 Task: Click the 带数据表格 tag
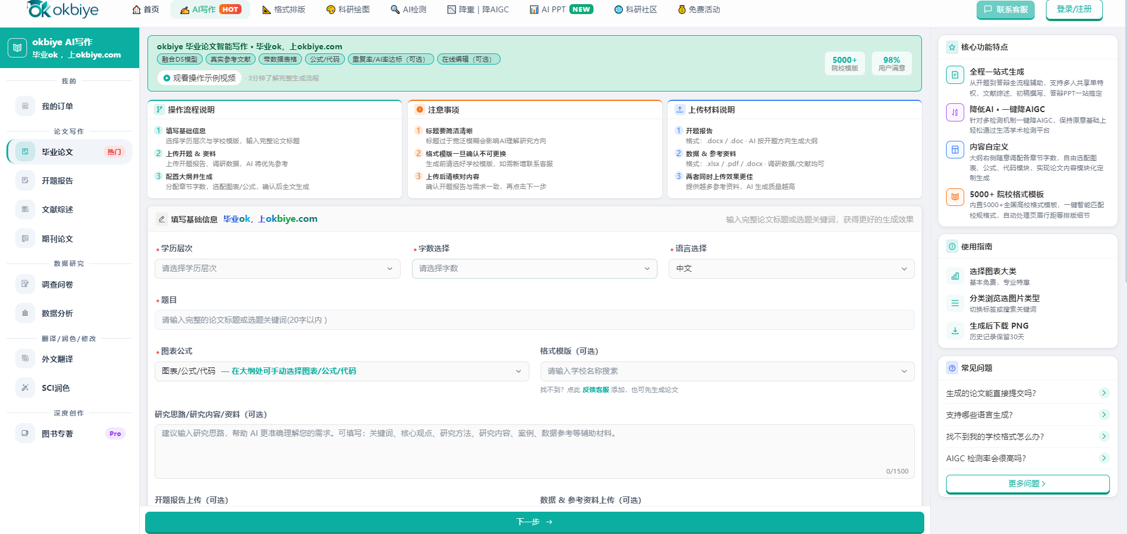point(280,59)
